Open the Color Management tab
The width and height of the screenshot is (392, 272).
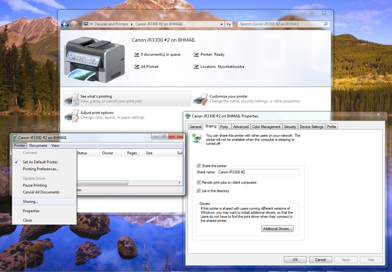[x=266, y=127]
